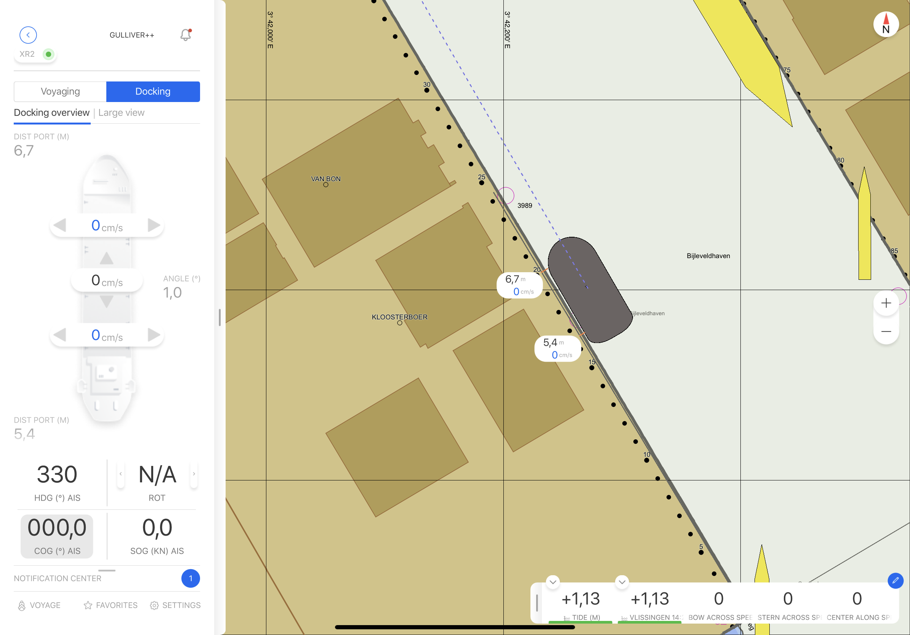Select the Docking overview tab
The height and width of the screenshot is (635, 910).
tap(51, 113)
